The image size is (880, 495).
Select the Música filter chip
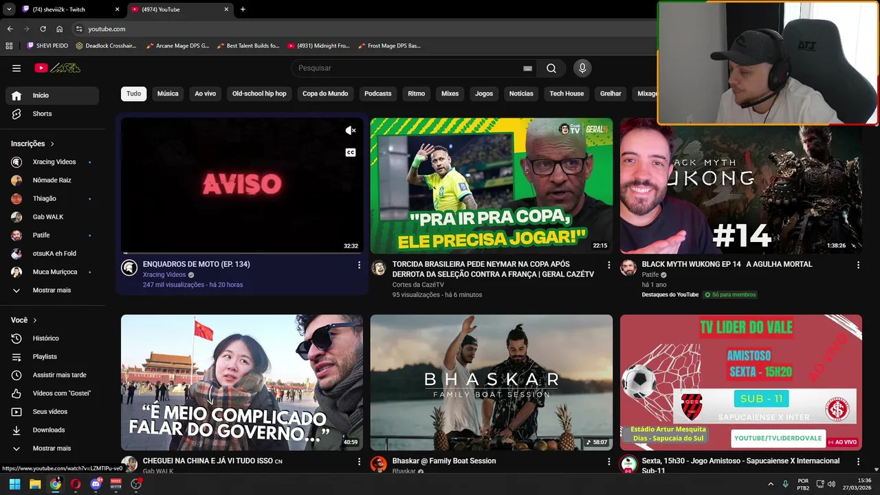pyautogui.click(x=168, y=93)
